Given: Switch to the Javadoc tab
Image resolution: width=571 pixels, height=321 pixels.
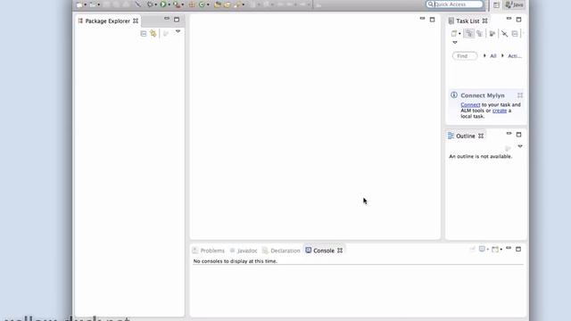Looking at the screenshot, I should coord(244,251).
